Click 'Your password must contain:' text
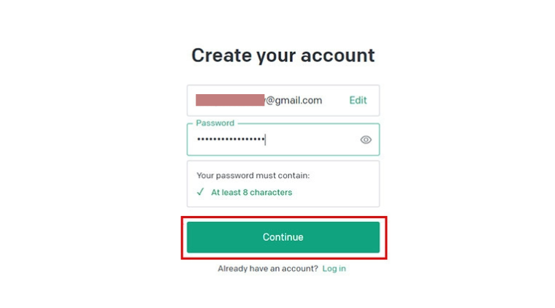The height and width of the screenshot is (308, 555). (253, 176)
